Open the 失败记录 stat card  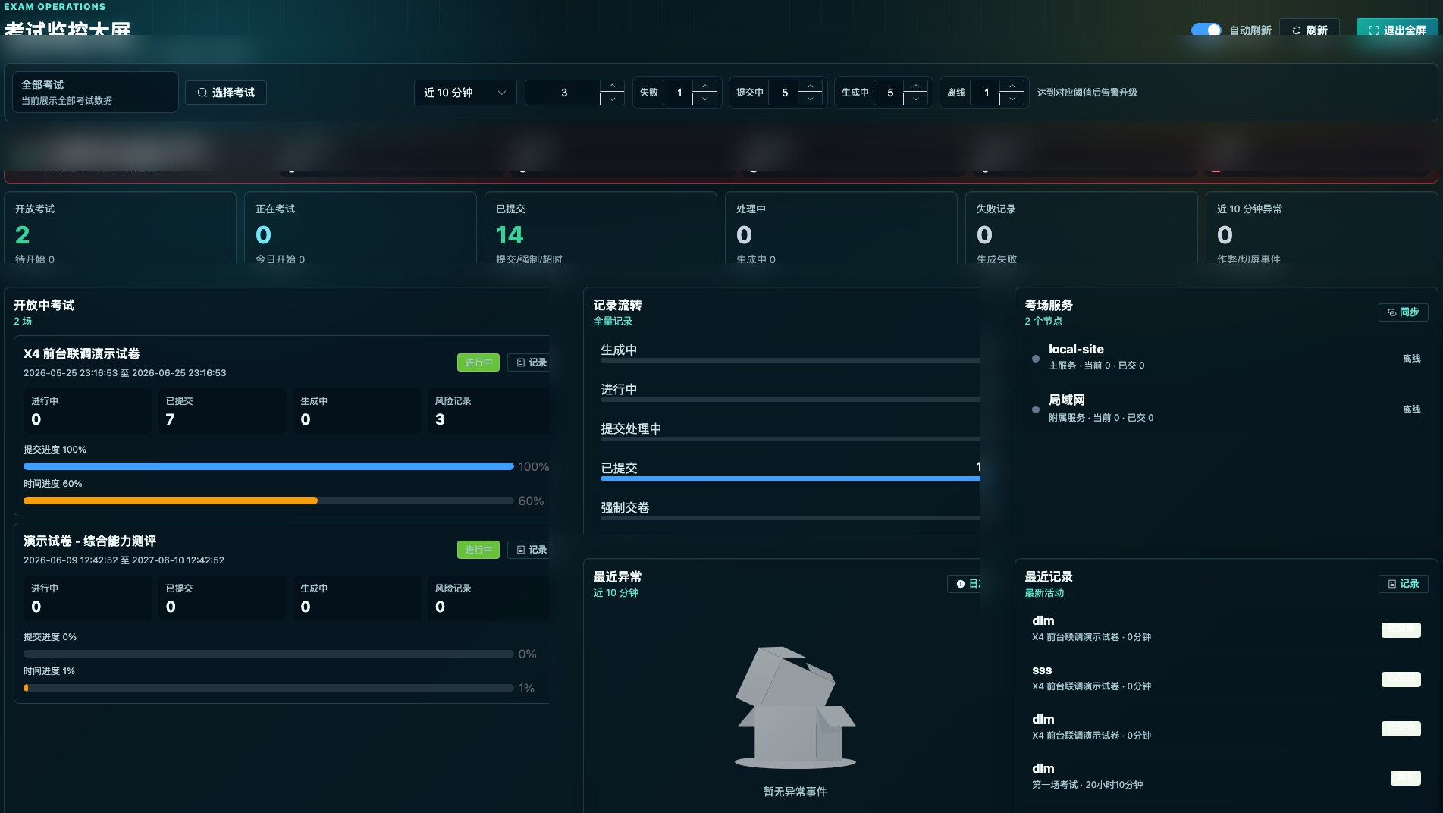[x=1081, y=228]
